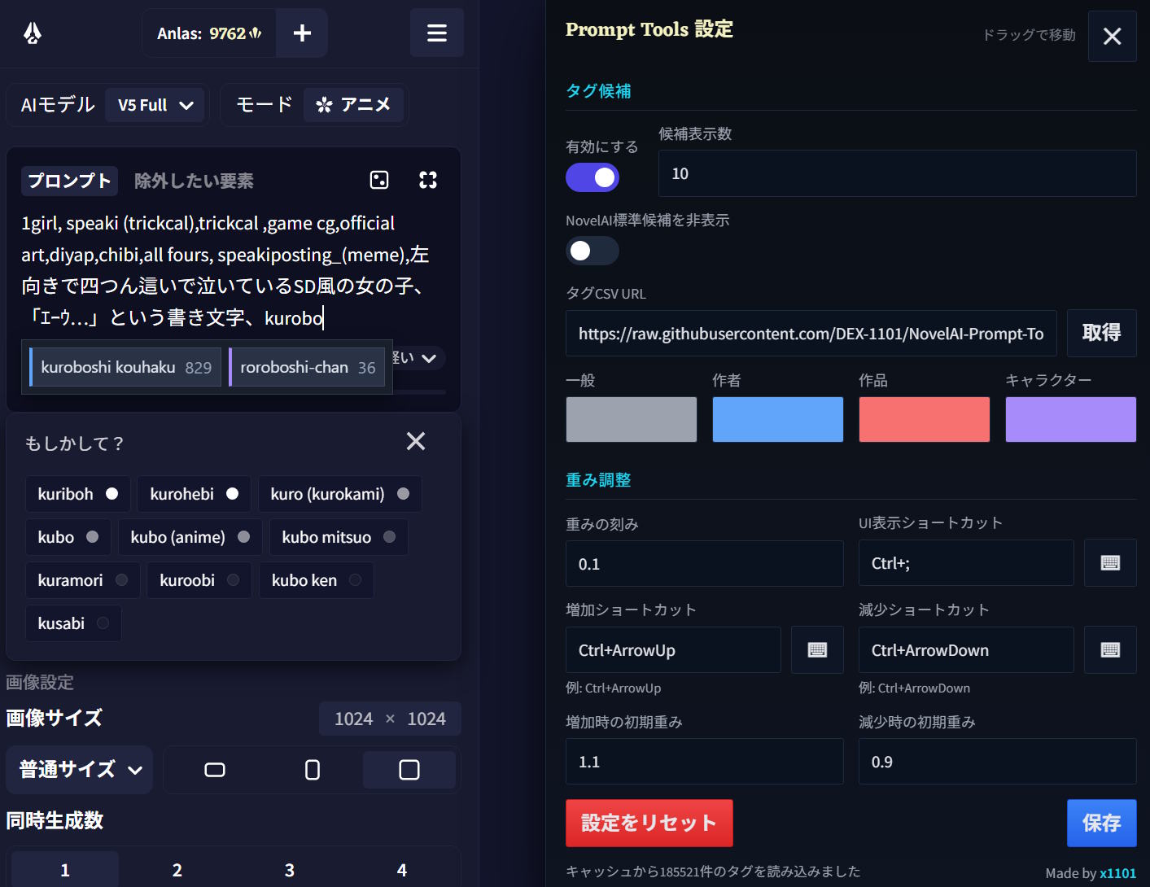This screenshot has height=887, width=1150.
Task: Select landscape image orientation icon
Action: 215,770
